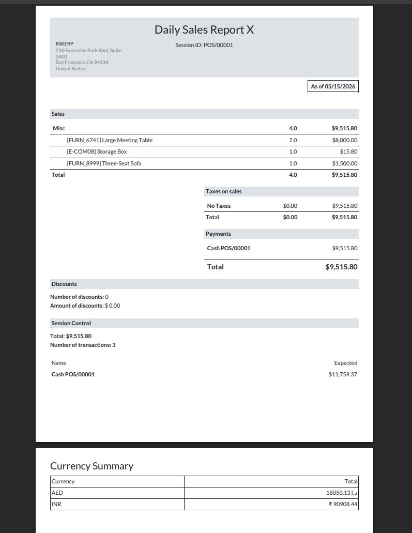The image size is (412, 533).
Task: Select the [FURN_6741] Large Meeting Table row
Action: 204,140
